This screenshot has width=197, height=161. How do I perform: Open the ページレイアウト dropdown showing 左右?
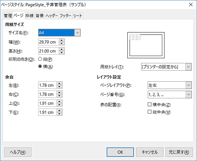click(170, 85)
